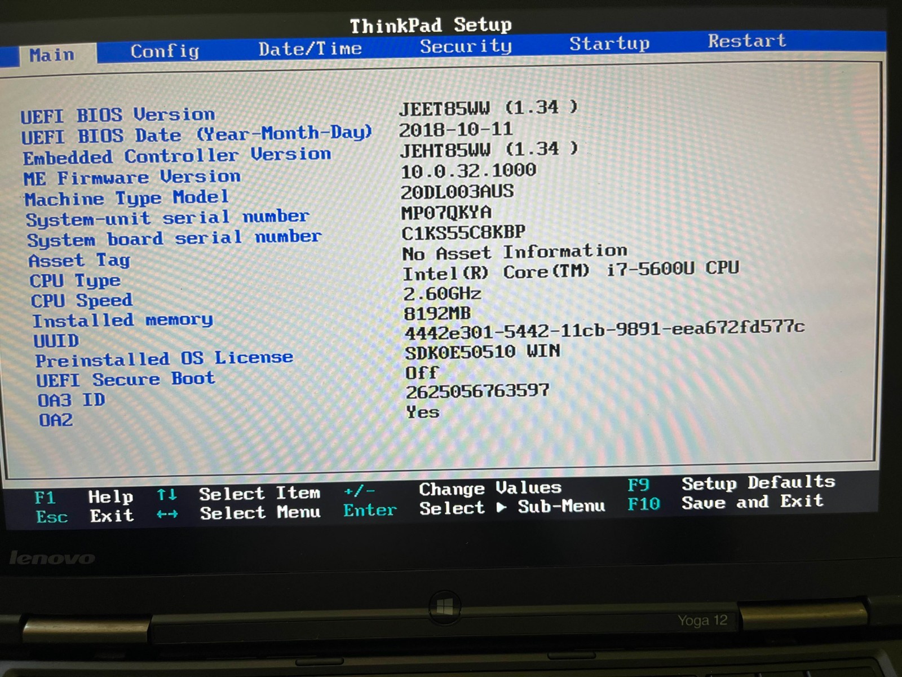
Task: Click memory value 8192MB
Action: coord(437,314)
